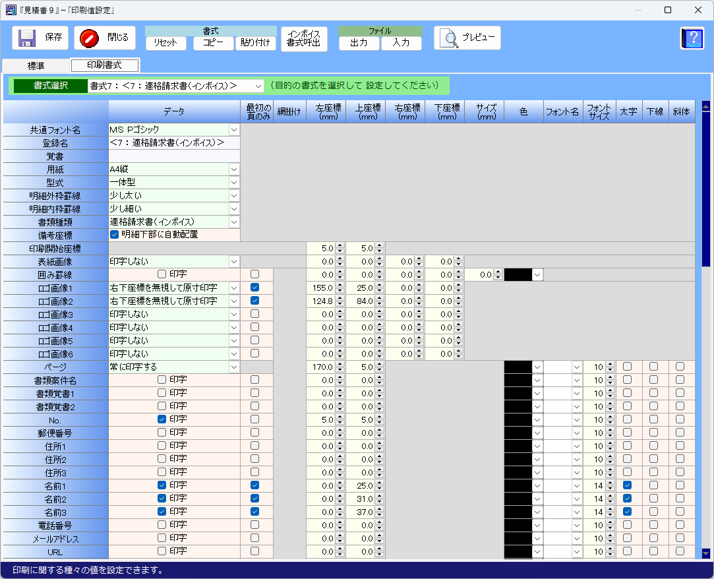Uncheck first-page-only for ロゴ画像2
This screenshot has height=579, width=714.
pyautogui.click(x=255, y=301)
